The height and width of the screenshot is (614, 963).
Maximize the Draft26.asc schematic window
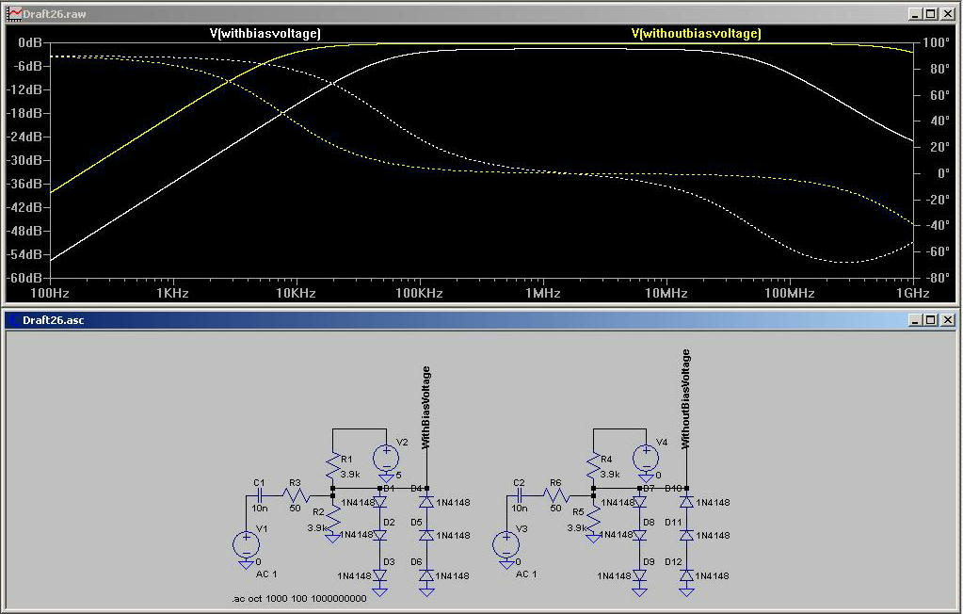click(931, 319)
